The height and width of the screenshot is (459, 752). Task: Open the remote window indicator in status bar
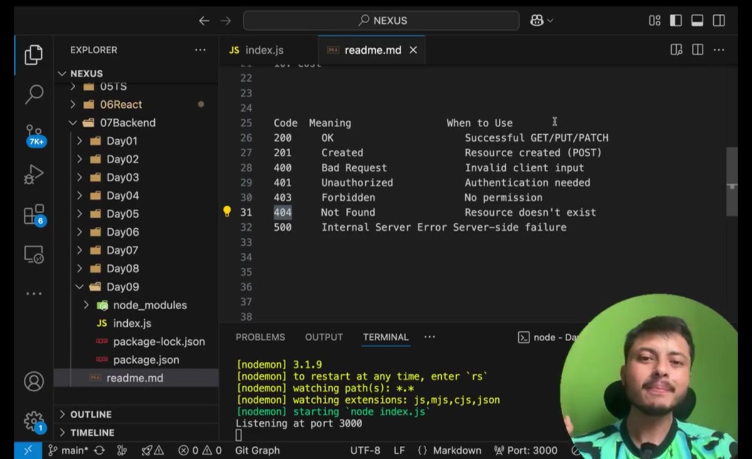tap(28, 450)
